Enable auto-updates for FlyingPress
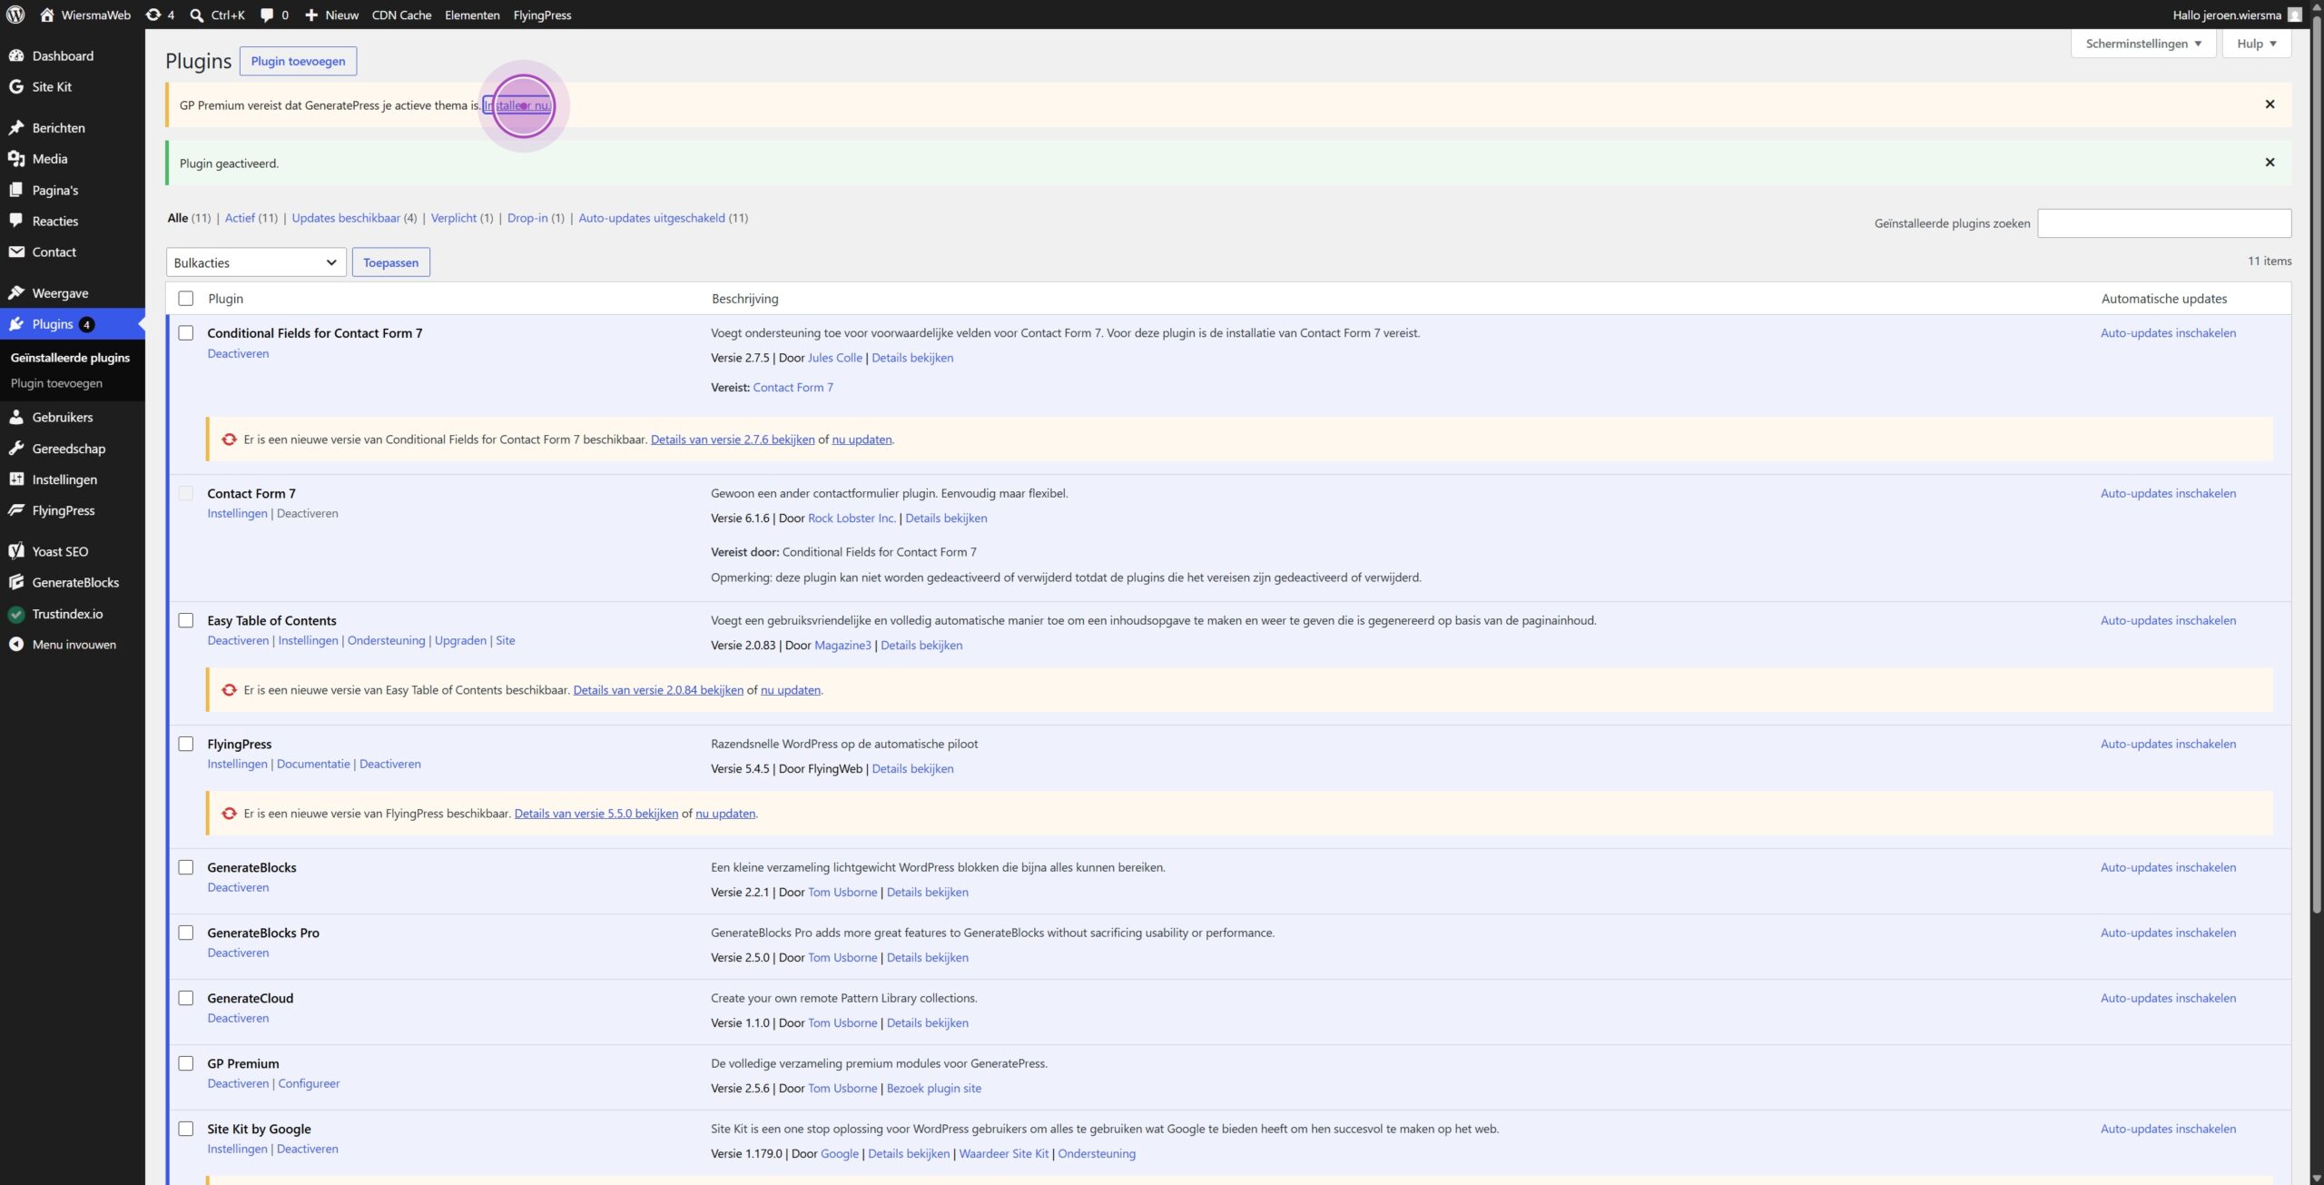 pos(2168,744)
